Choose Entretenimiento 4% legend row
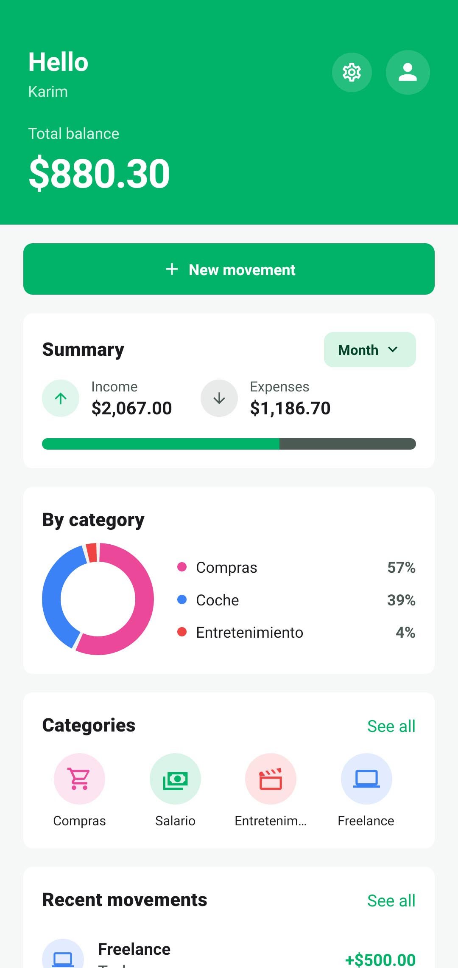Viewport: 458px width, 968px height. point(296,632)
